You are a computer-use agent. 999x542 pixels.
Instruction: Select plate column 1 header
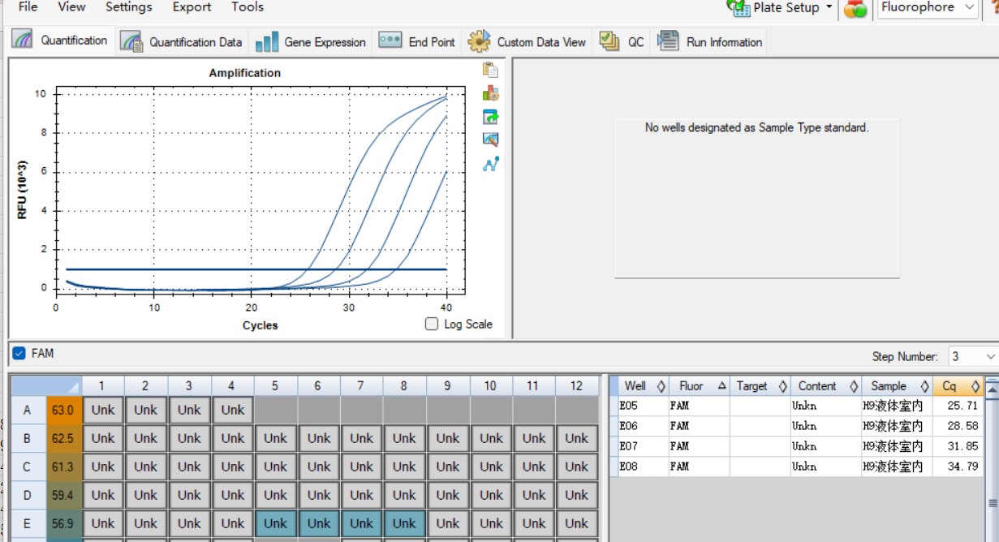tap(103, 386)
